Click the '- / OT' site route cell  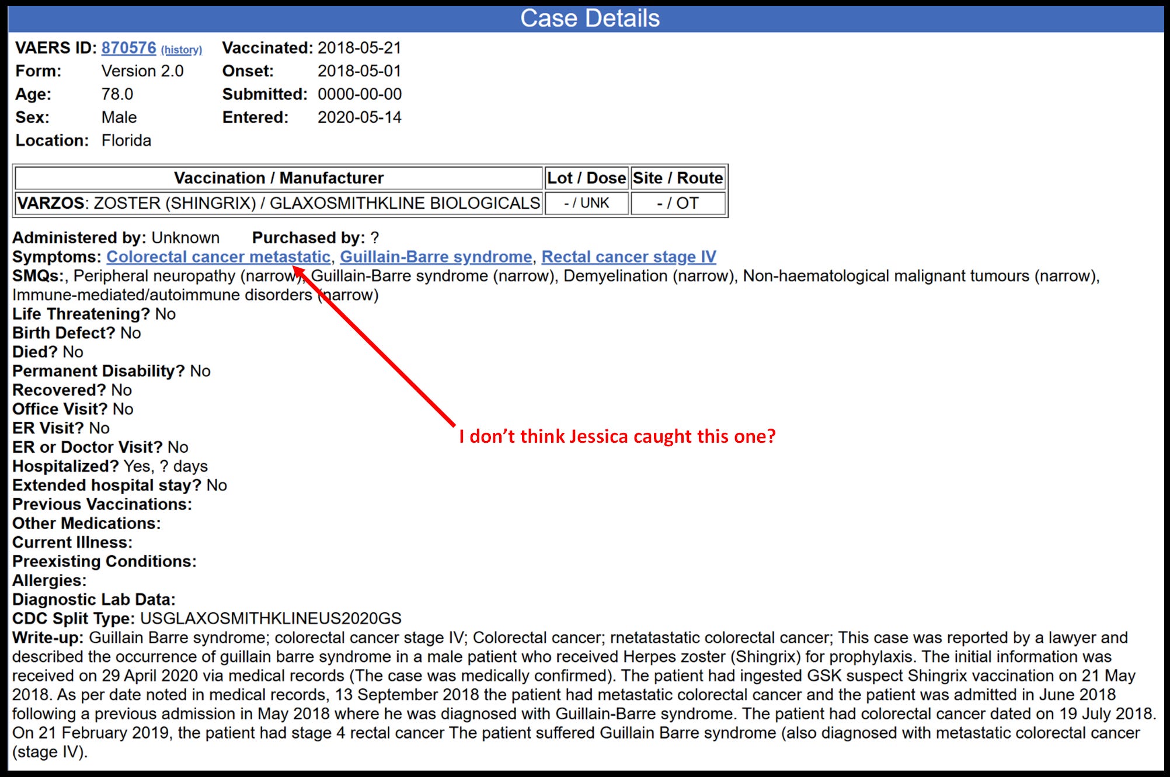[x=677, y=203]
